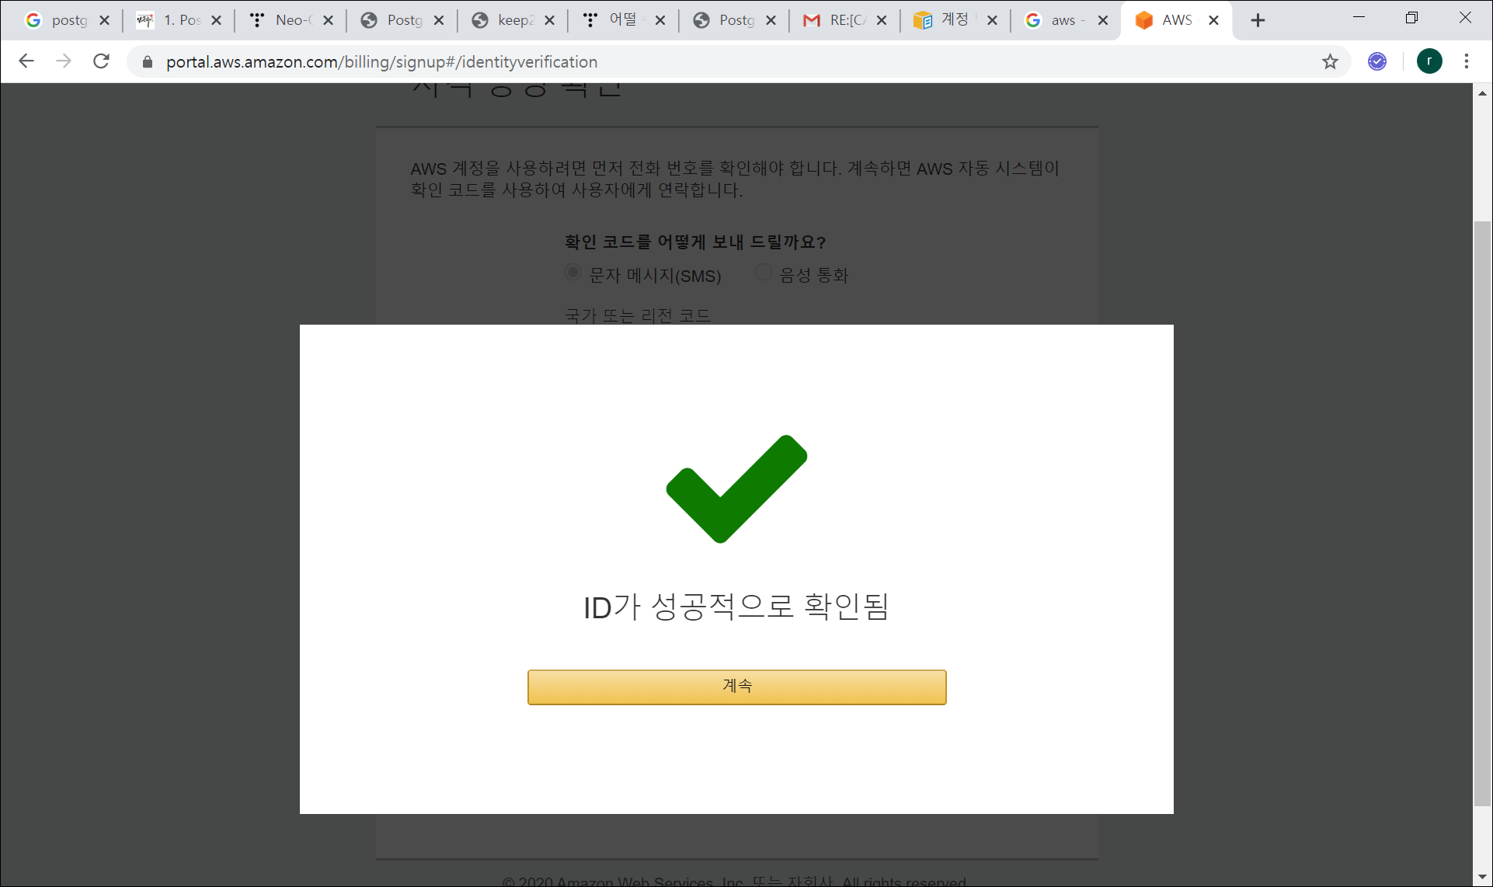Close the aws Google search tab
Screen dimensions: 1493x887
click(1103, 21)
